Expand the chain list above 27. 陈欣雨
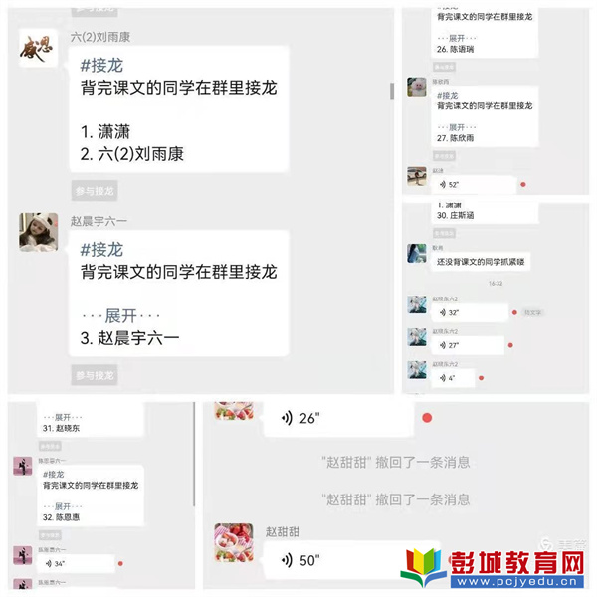This screenshot has height=597, width=597. pyautogui.click(x=457, y=127)
